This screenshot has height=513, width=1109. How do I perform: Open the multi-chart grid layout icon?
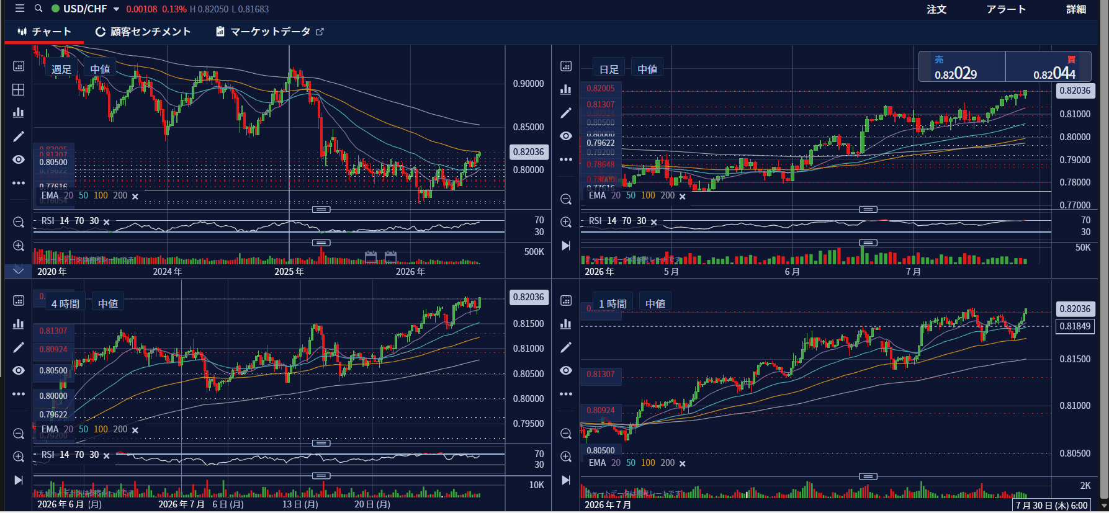coord(19,89)
